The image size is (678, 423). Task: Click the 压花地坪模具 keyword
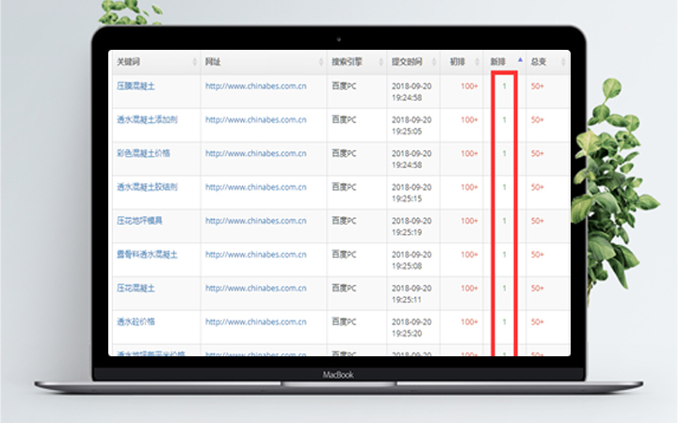[x=139, y=221]
